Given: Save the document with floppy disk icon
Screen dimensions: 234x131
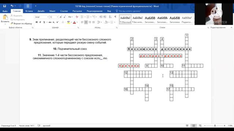Looking at the screenshot, I should point(5,6).
